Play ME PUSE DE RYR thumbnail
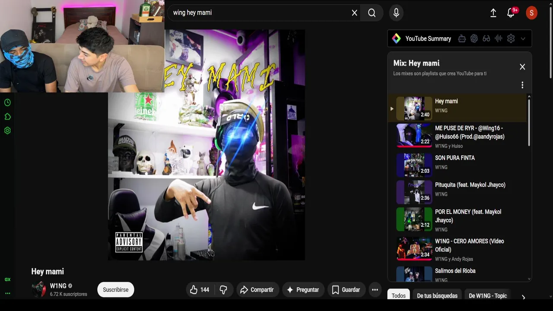The height and width of the screenshot is (311, 553). pos(414,136)
